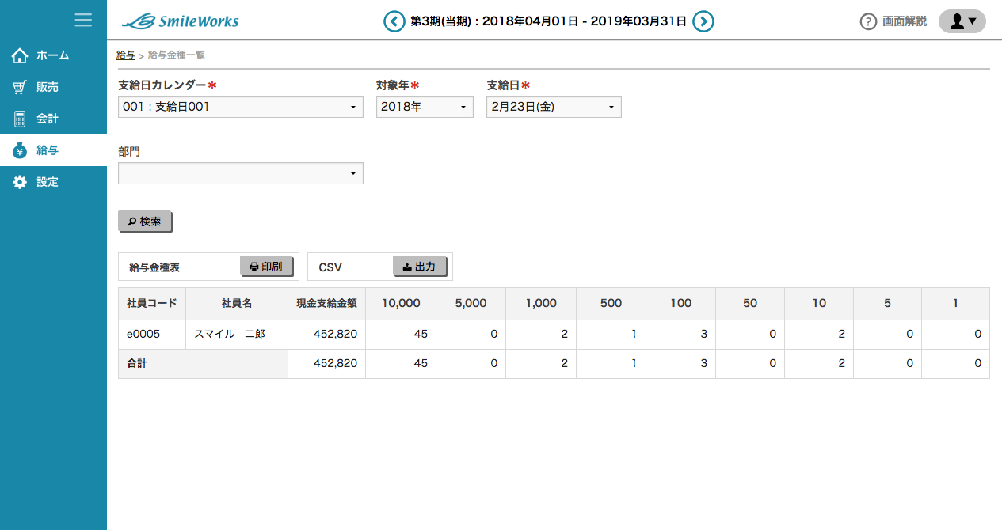Click the home icon in sidebar
The image size is (1002, 530).
coord(20,55)
